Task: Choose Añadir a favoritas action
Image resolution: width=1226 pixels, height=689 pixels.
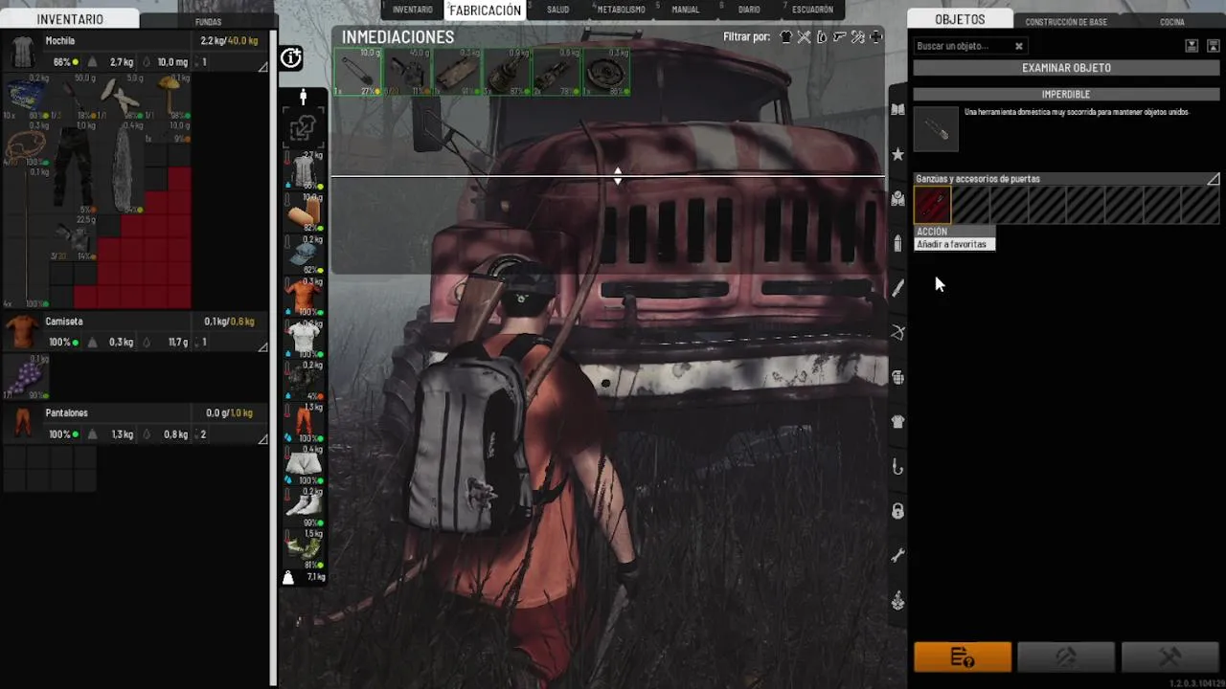Action: click(x=955, y=244)
